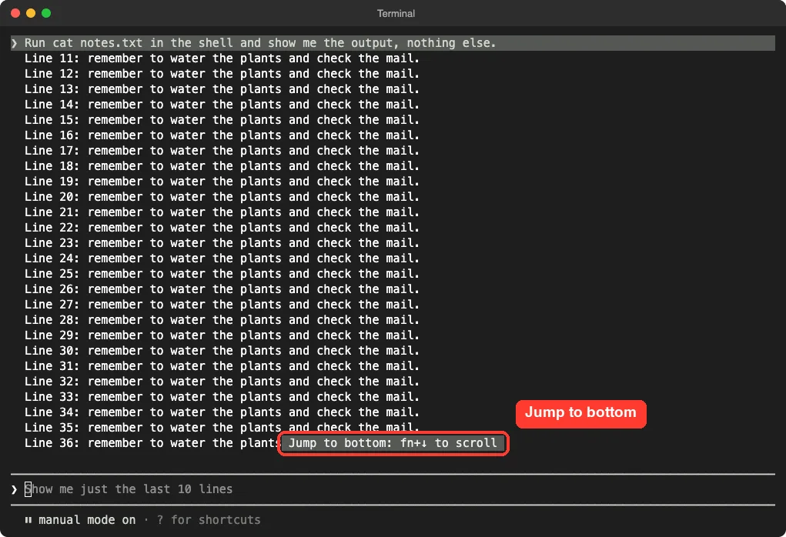
Task: Click the 'Line 15:' output row
Action: [x=222, y=120]
